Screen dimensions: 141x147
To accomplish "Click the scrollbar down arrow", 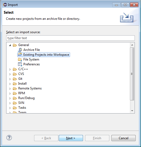I will click(132, 111).
